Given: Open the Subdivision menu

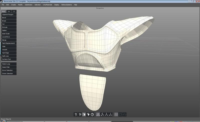Looking at the screenshot, I should pyautogui.click(x=29, y=5).
